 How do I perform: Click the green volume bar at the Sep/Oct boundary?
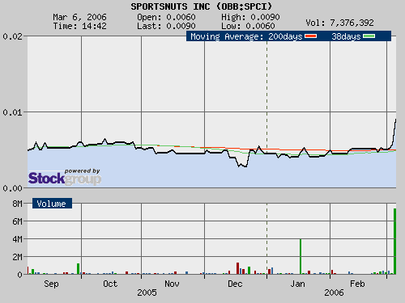pyautogui.click(x=79, y=269)
